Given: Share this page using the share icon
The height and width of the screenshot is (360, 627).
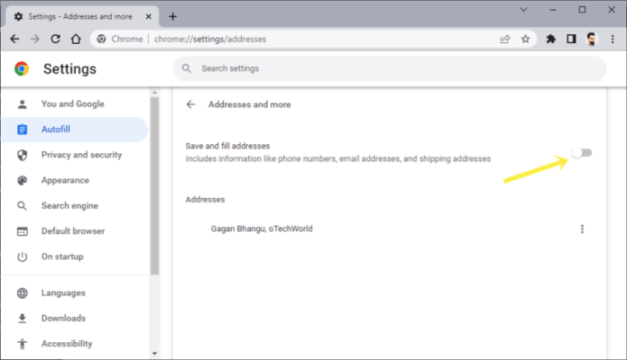Looking at the screenshot, I should click(505, 39).
